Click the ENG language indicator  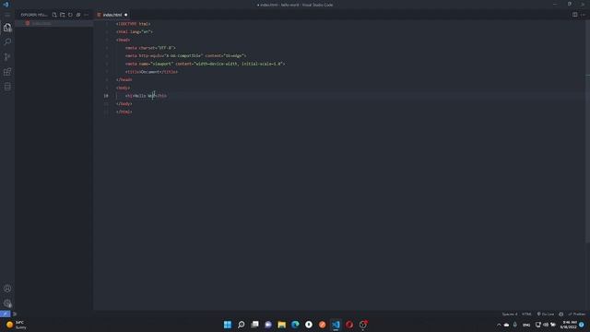tap(526, 325)
